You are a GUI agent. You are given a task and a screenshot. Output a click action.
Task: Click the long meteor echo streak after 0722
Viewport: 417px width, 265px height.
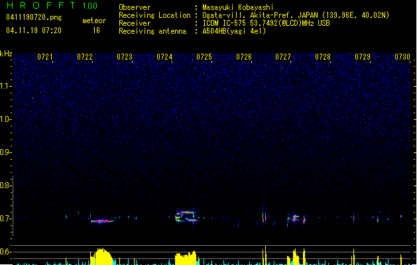pos(102,221)
